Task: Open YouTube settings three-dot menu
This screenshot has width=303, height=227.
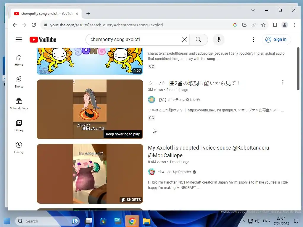Action: pyautogui.click(x=253, y=40)
